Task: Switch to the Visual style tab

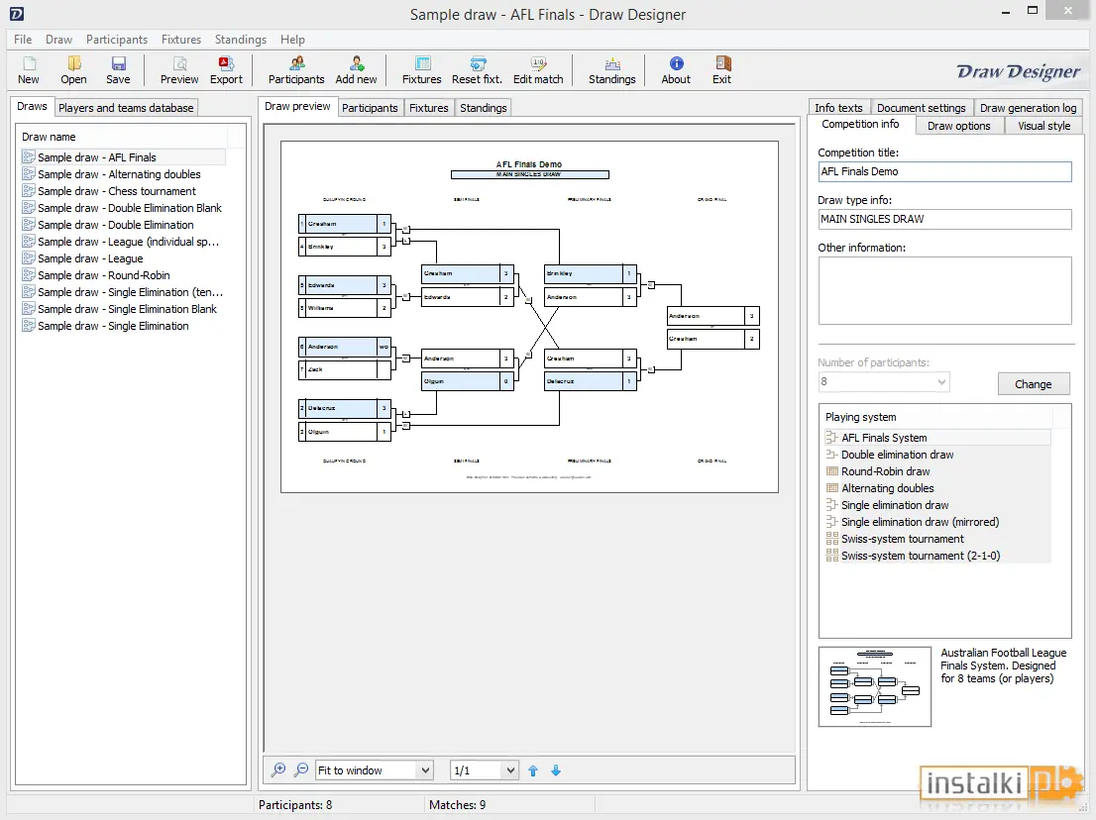Action: click(1043, 126)
